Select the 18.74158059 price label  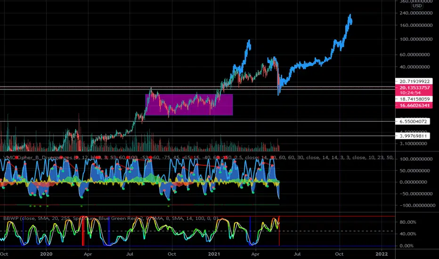pyautogui.click(x=414, y=99)
